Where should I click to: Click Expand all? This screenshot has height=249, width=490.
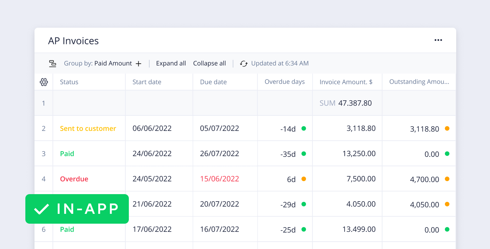click(x=171, y=63)
